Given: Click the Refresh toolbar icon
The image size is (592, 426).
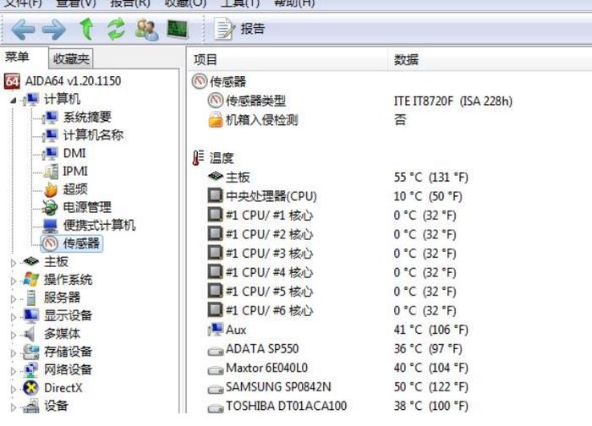Looking at the screenshot, I should pos(117,30).
